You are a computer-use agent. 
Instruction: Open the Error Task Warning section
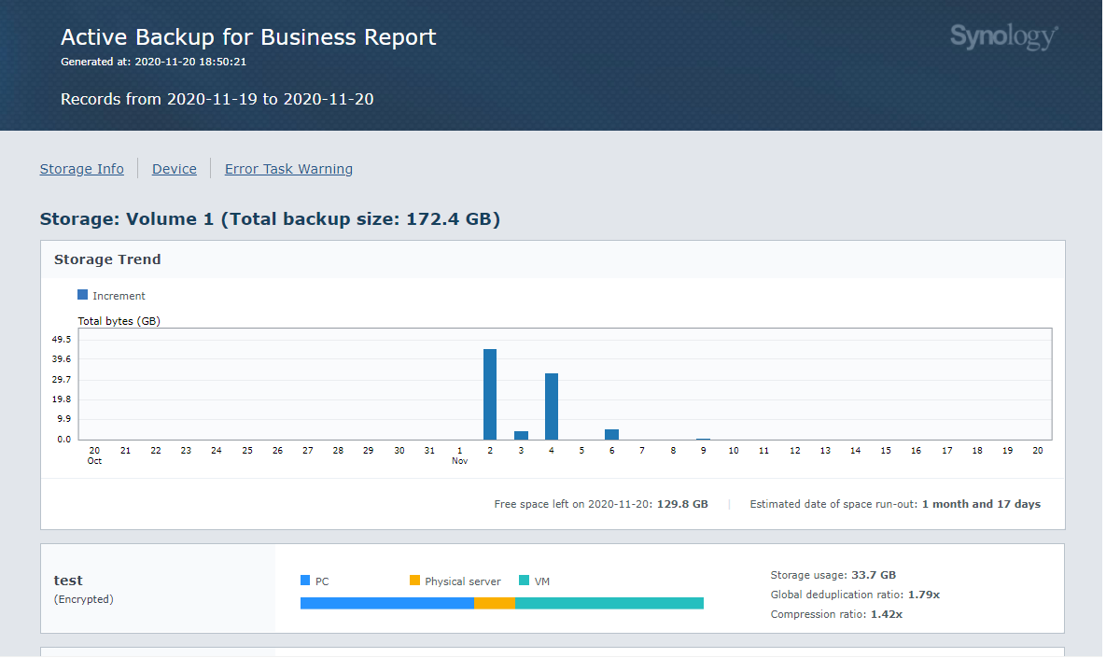(288, 169)
